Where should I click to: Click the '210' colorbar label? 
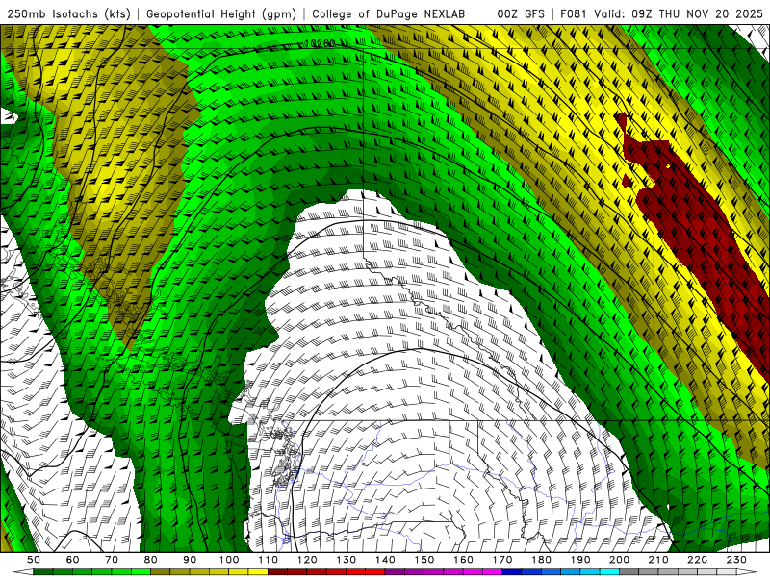coord(658,560)
